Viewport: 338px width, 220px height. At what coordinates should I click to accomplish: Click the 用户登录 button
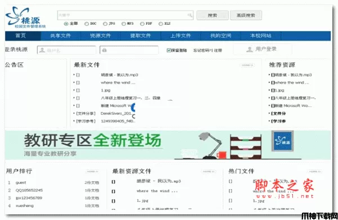(263, 50)
